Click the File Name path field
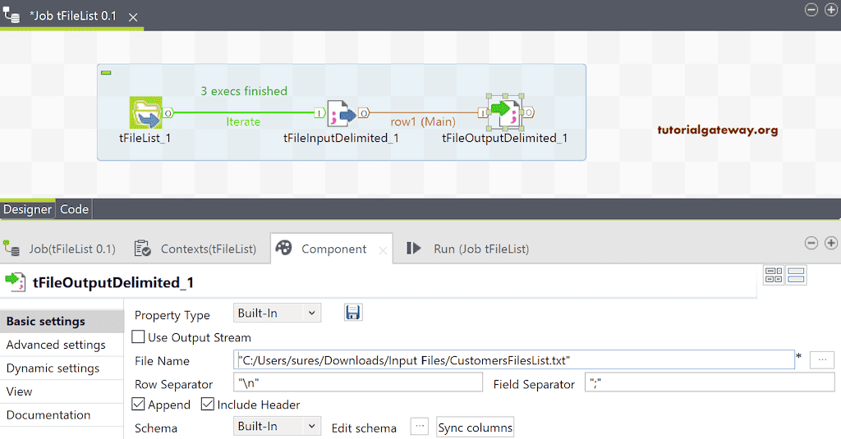This screenshot has height=439, width=841. click(514, 359)
